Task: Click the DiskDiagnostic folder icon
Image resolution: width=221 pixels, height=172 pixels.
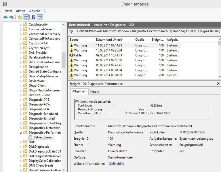Action: click(25, 146)
